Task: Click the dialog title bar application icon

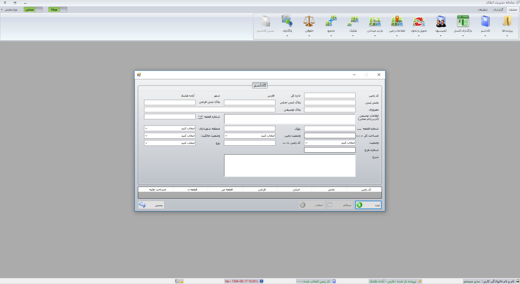Action: [139, 75]
